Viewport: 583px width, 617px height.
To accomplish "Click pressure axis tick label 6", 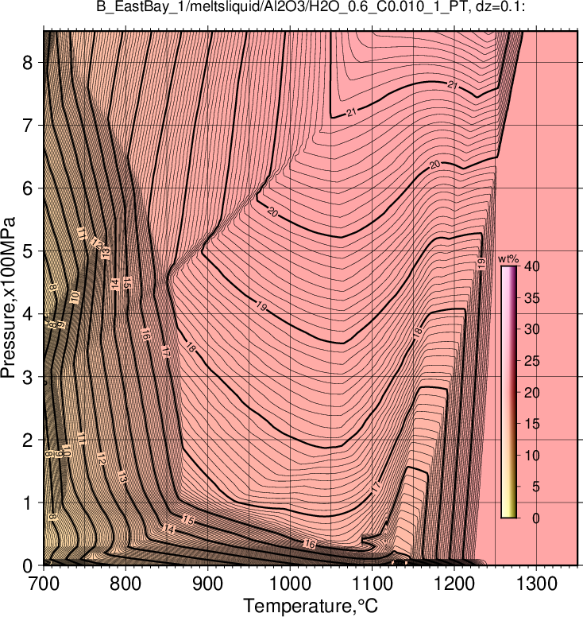I will click(x=28, y=188).
